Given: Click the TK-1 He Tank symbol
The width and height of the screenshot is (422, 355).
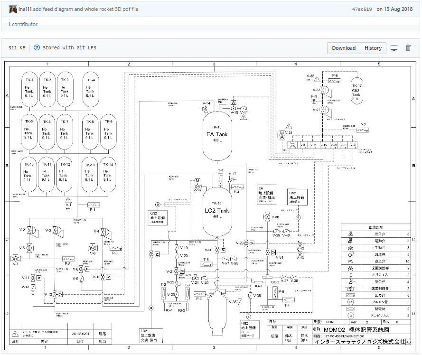Looking at the screenshot, I should 29,89.
